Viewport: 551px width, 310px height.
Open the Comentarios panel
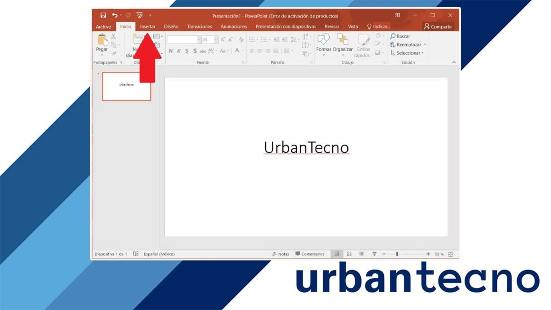(314, 254)
